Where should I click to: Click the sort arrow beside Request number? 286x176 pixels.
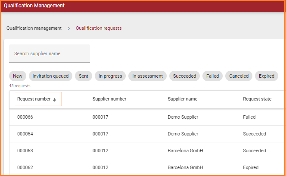[54, 99]
